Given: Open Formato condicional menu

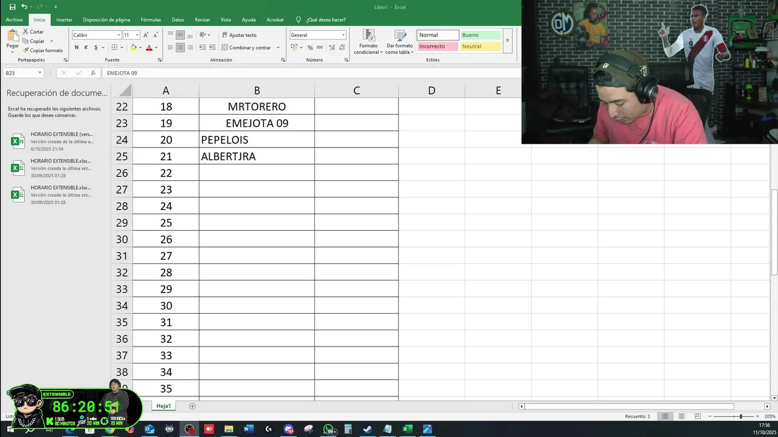Looking at the screenshot, I should point(368,42).
